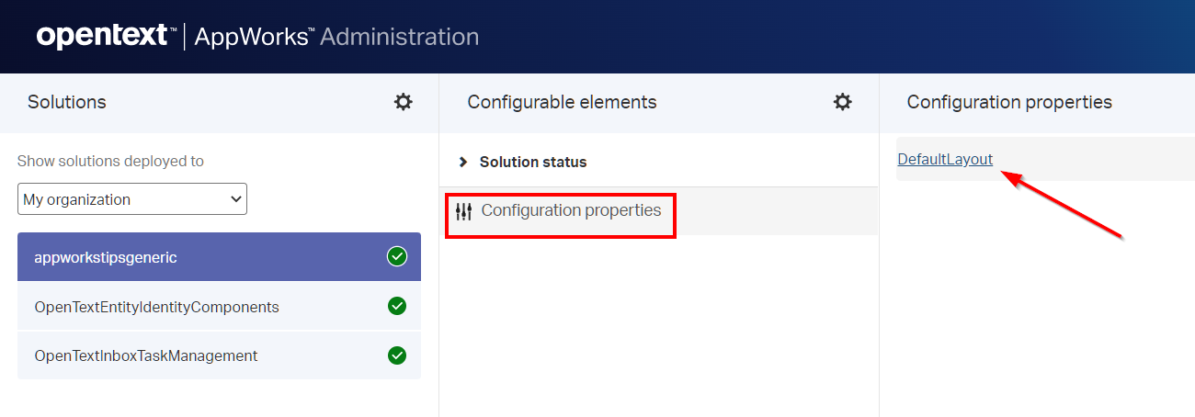Expand the Solution status chevron
The width and height of the screenshot is (1195, 417).
[463, 163]
